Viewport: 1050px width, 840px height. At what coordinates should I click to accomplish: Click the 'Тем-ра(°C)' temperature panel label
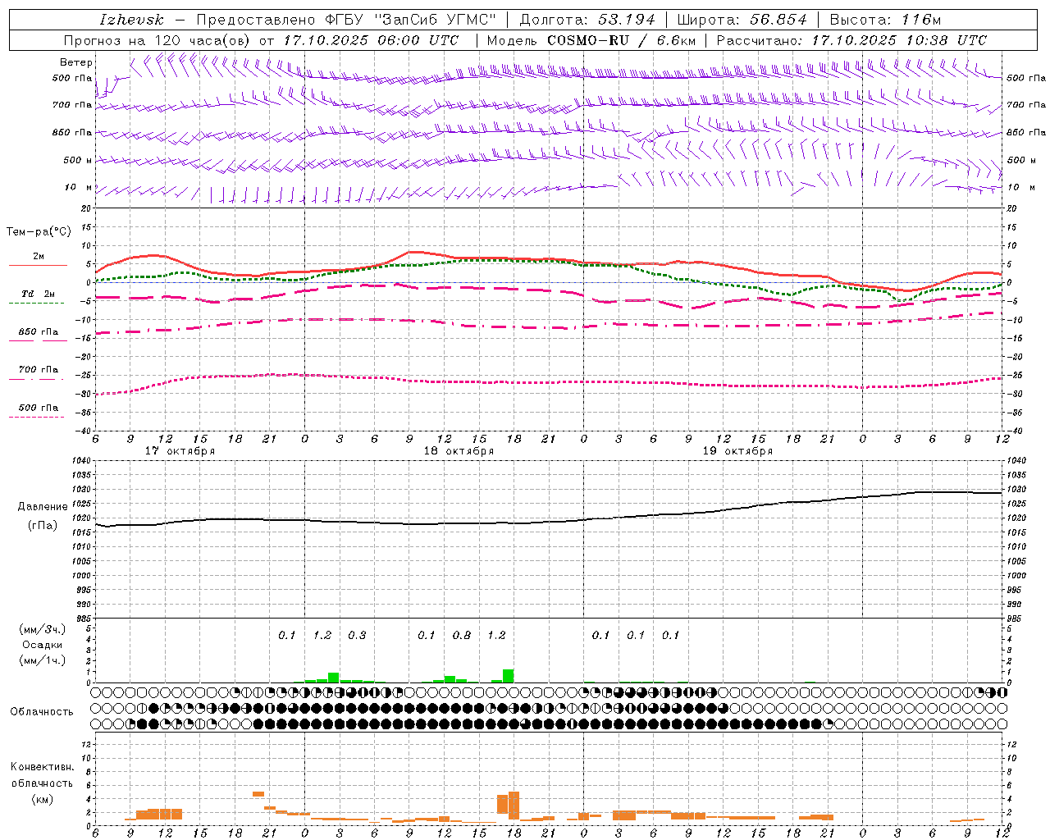pos(39,232)
